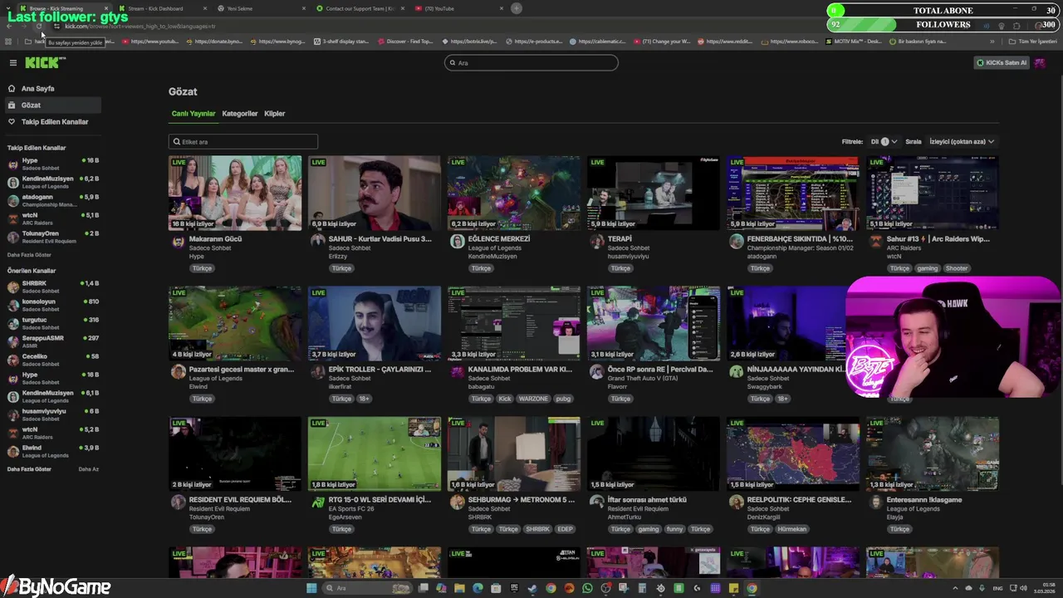The image size is (1063, 598).
Task: Open Önce RP sonra RE stream thumbnail
Action: [x=654, y=323]
